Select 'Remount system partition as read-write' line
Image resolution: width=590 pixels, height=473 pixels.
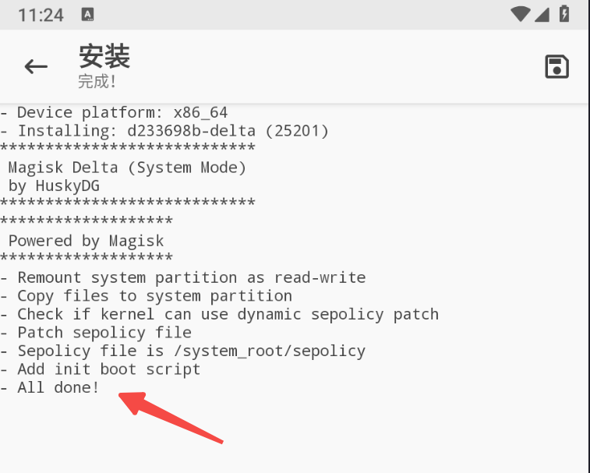click(183, 277)
